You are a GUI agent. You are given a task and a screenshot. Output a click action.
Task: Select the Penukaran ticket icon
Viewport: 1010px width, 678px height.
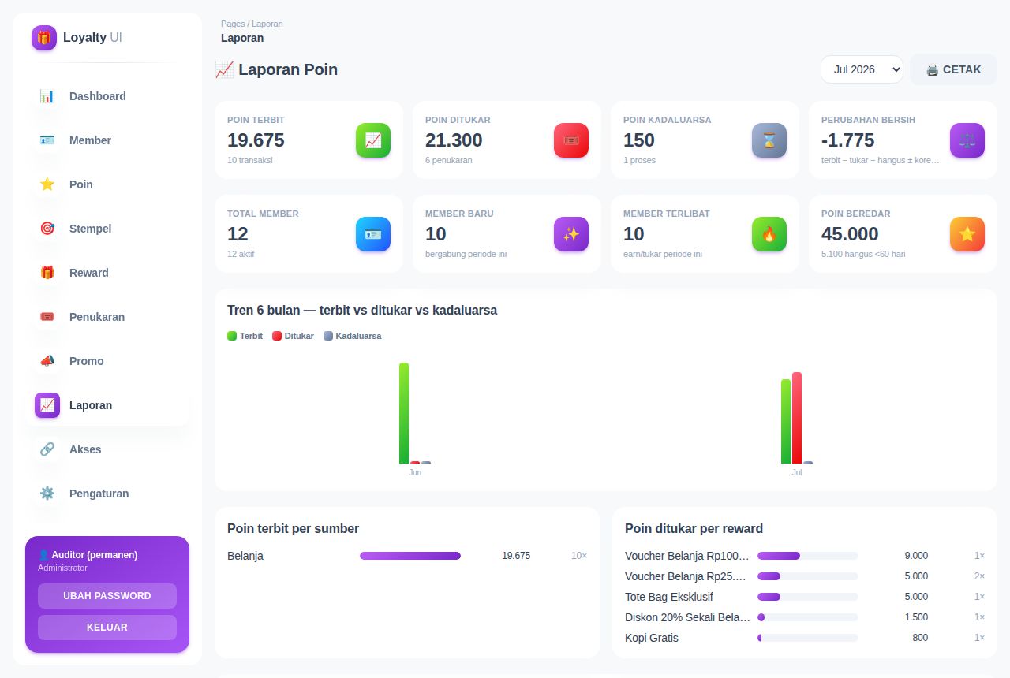tap(47, 317)
